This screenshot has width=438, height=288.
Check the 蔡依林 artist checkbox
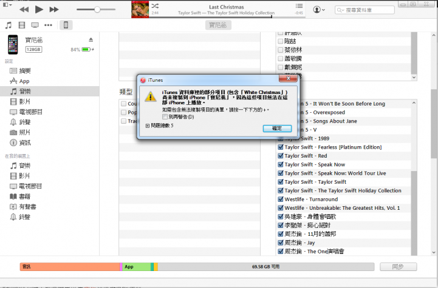coord(281,50)
